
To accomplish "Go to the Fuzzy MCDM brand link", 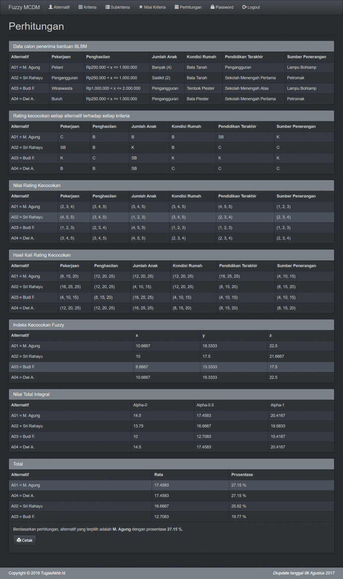I will click(24, 7).
